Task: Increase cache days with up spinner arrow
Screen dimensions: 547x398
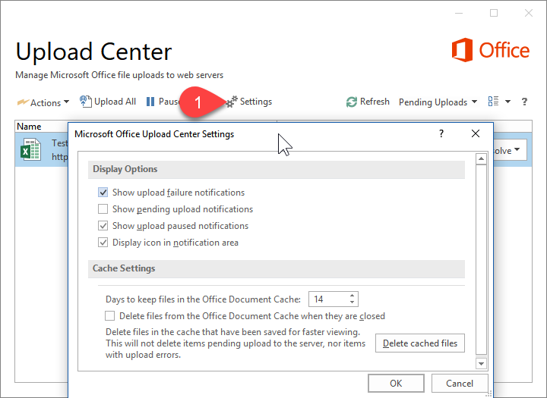Action: (353, 296)
